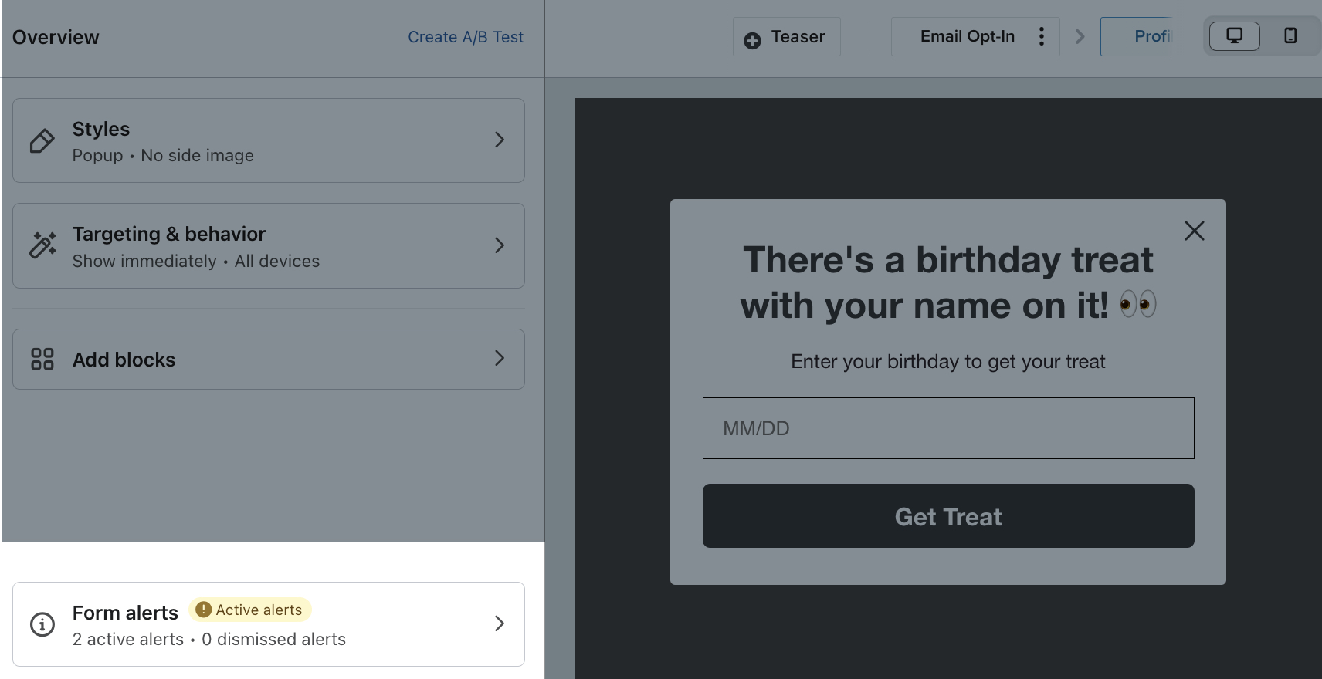Click the Styles pencil icon
Image resolution: width=1322 pixels, height=679 pixels.
coord(42,140)
